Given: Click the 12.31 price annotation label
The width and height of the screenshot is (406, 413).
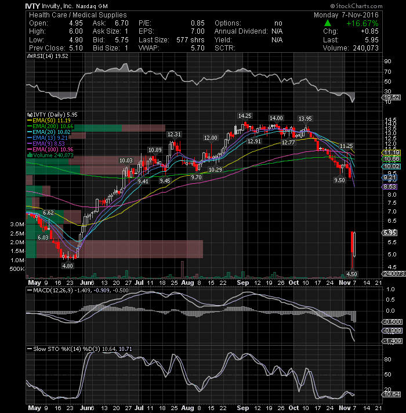Looking at the screenshot, I should tap(174, 135).
